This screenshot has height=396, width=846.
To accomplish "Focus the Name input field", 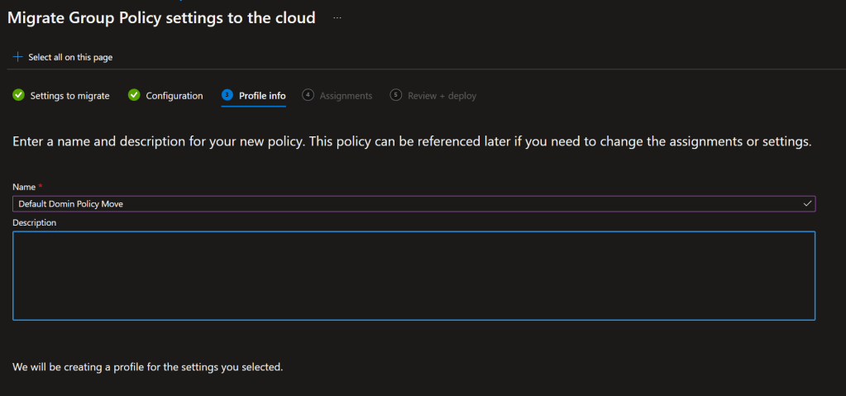I will [x=405, y=203].
